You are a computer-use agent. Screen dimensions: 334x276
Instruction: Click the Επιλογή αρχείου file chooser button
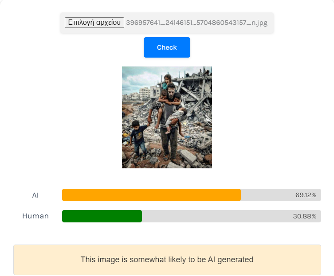pyautogui.click(x=94, y=23)
